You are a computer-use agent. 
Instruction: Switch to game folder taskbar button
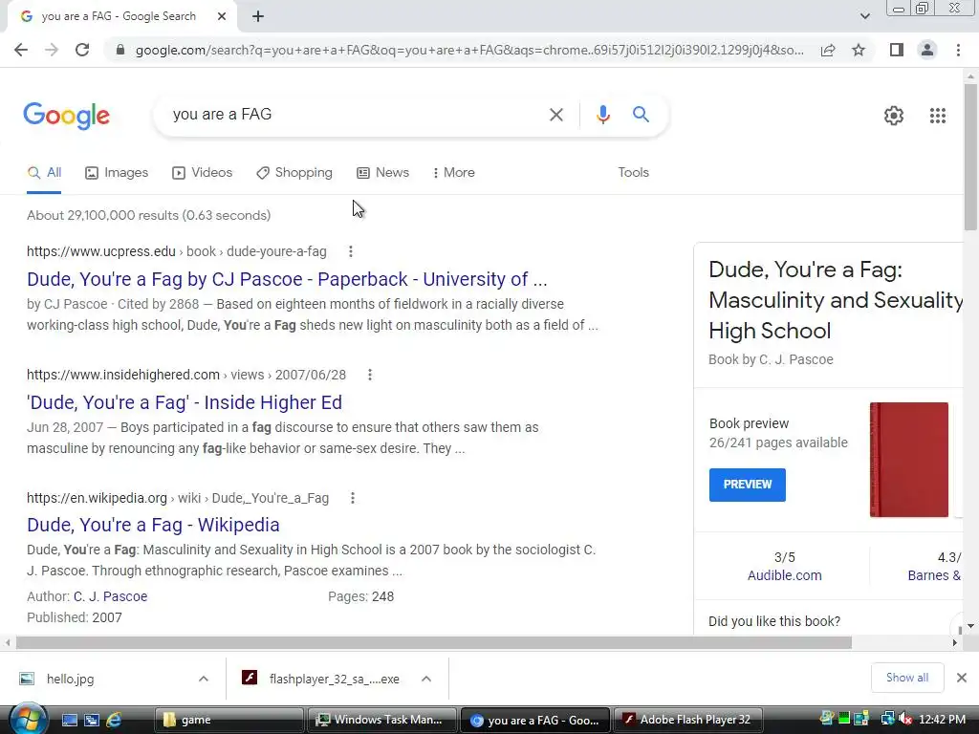[x=228, y=721]
